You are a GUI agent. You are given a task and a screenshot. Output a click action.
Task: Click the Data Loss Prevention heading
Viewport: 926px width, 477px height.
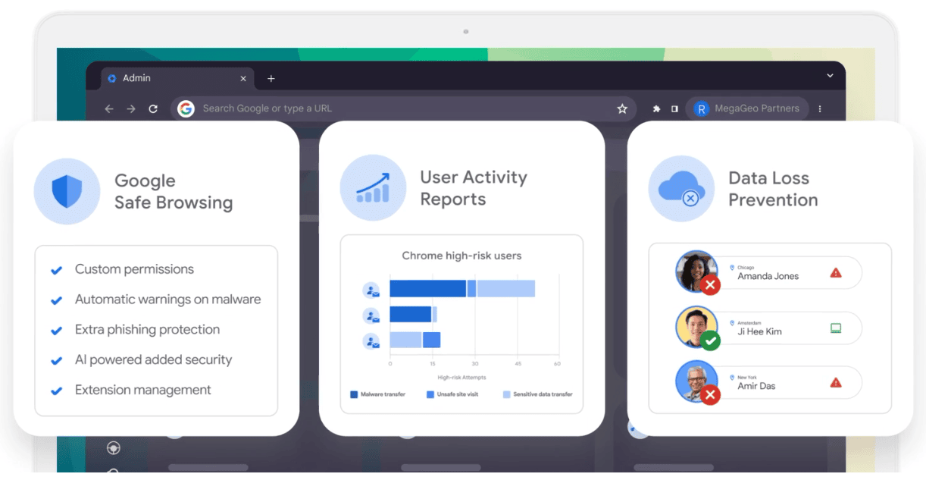click(x=773, y=189)
